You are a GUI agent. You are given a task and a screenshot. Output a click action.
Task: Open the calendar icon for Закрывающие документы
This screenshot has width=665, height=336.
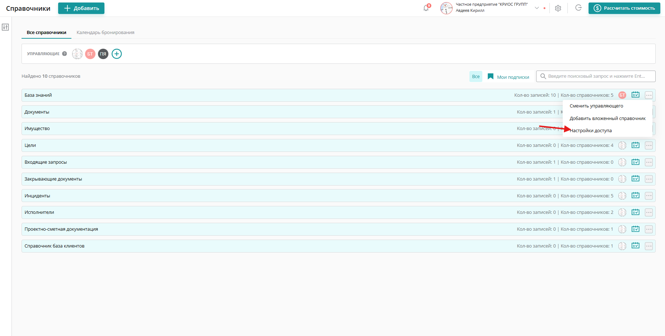pos(636,179)
